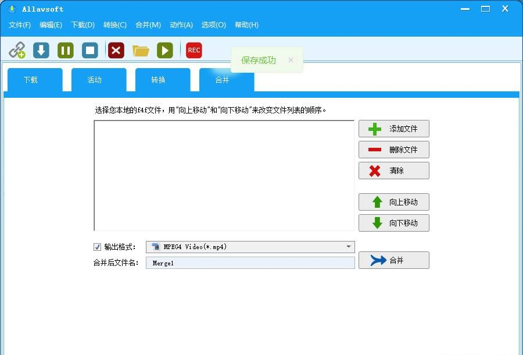Switch to the 转换 tab
The width and height of the screenshot is (523, 355).
163,80
